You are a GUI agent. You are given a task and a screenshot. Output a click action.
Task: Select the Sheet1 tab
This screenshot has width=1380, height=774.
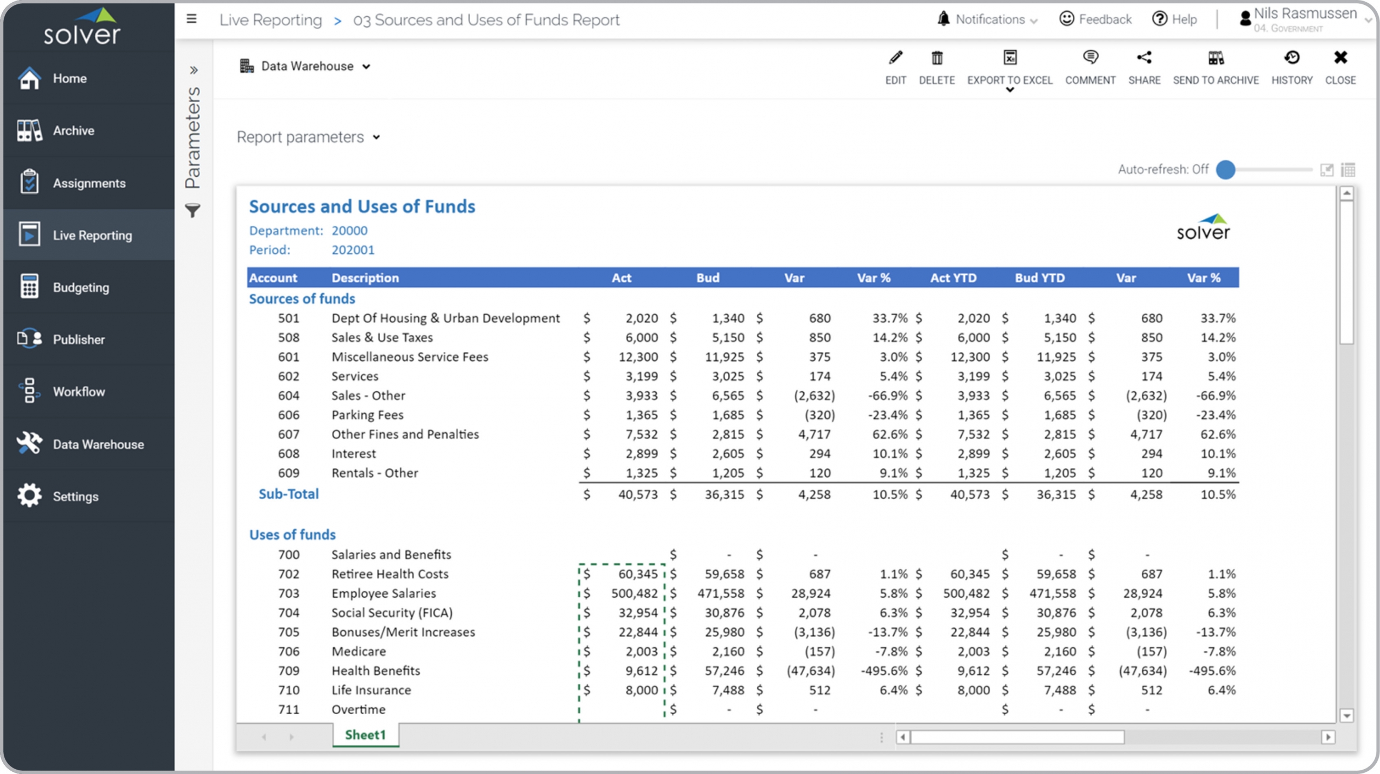365,735
